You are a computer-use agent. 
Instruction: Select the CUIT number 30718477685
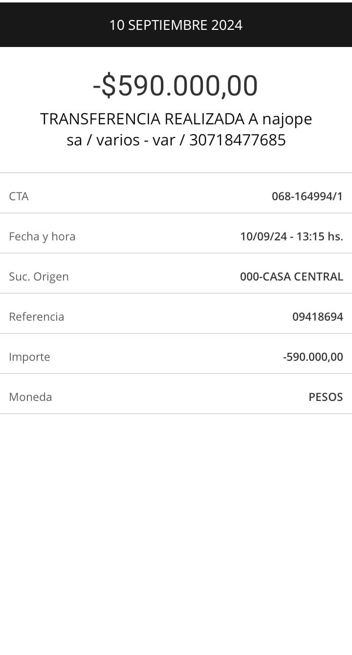pyautogui.click(x=237, y=140)
